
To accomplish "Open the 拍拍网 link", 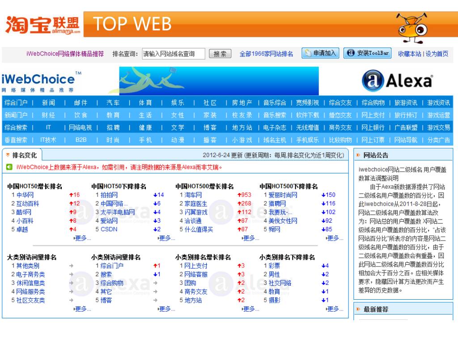I will 109,195.
